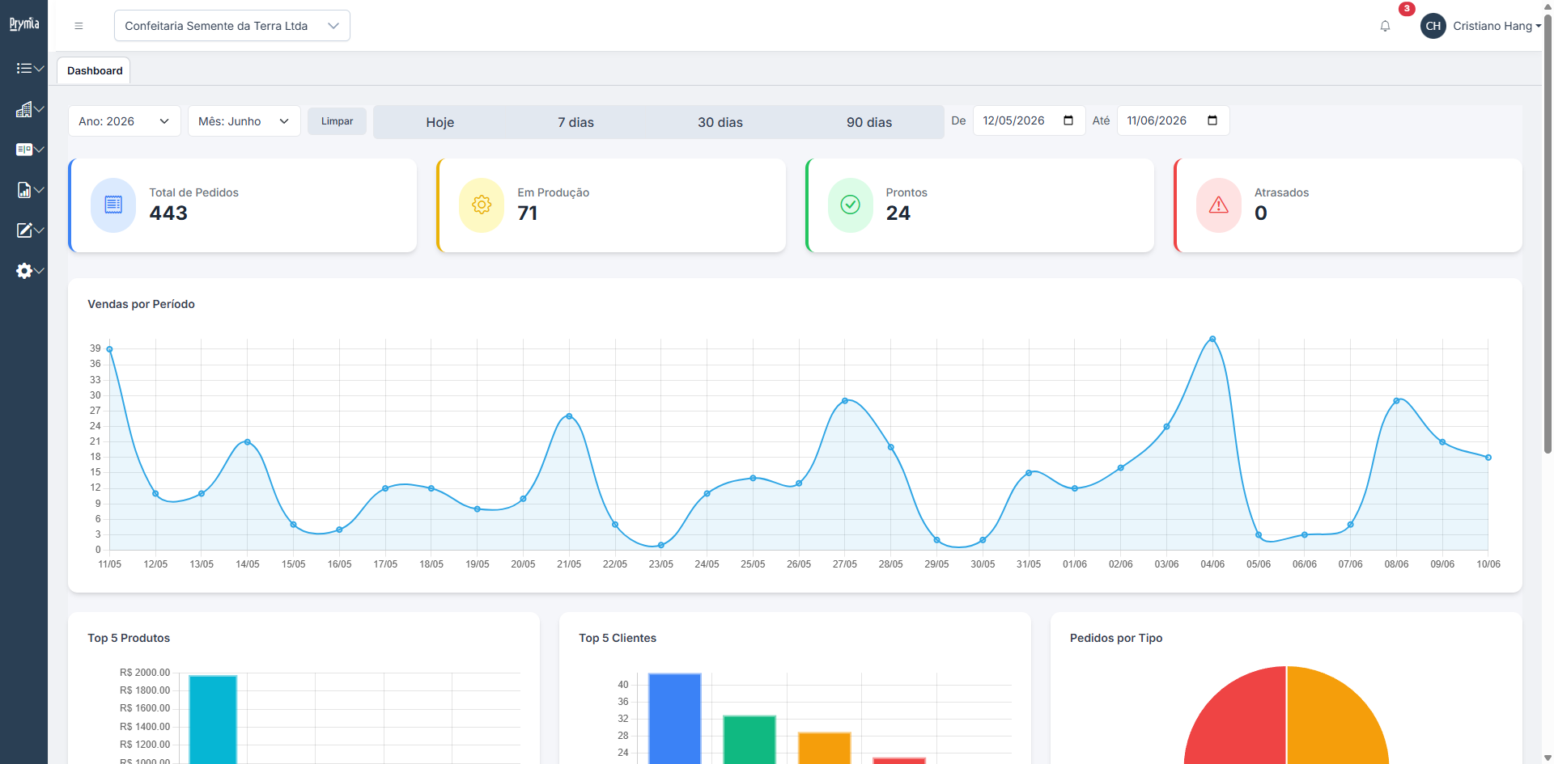Click the Top 5 Produtos heading
This screenshot has height=764, width=1554.
(x=129, y=638)
